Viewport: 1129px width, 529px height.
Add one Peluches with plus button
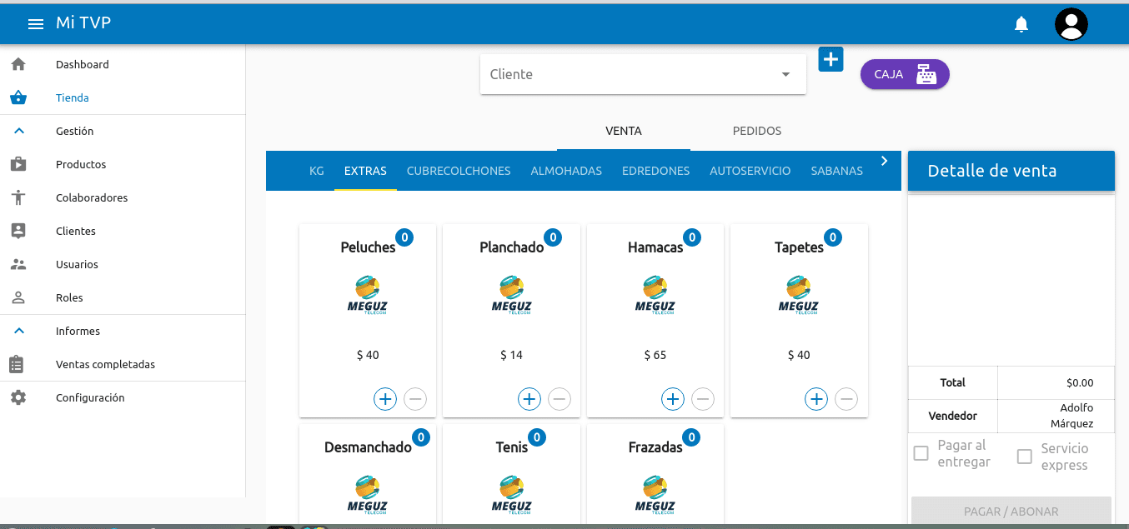click(385, 399)
